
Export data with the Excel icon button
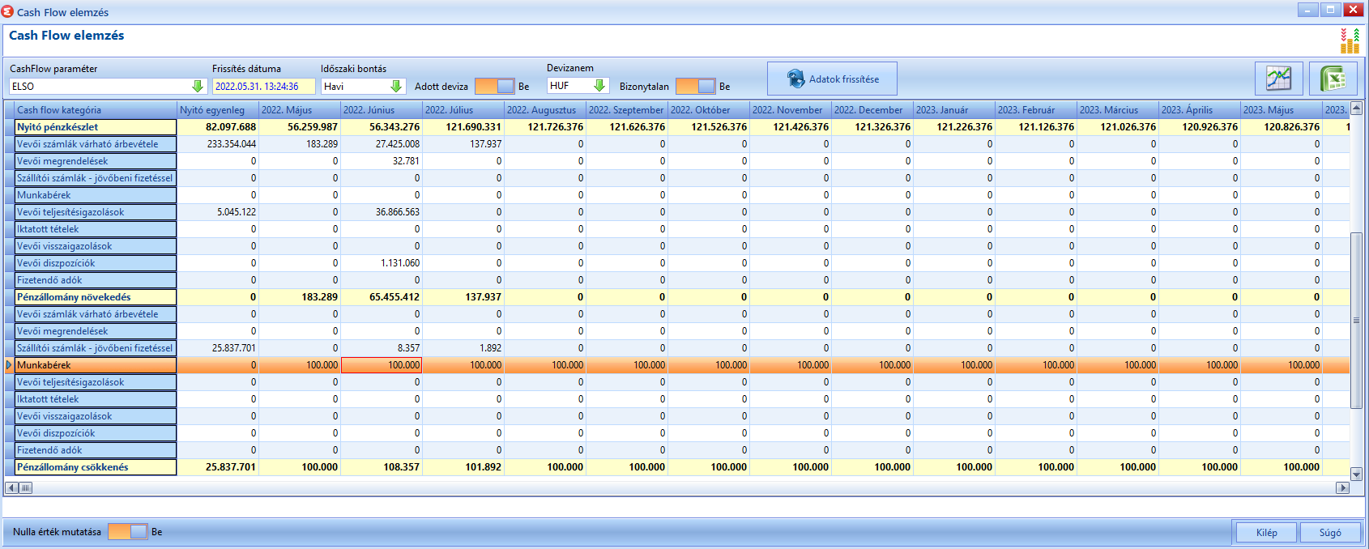point(1333,79)
